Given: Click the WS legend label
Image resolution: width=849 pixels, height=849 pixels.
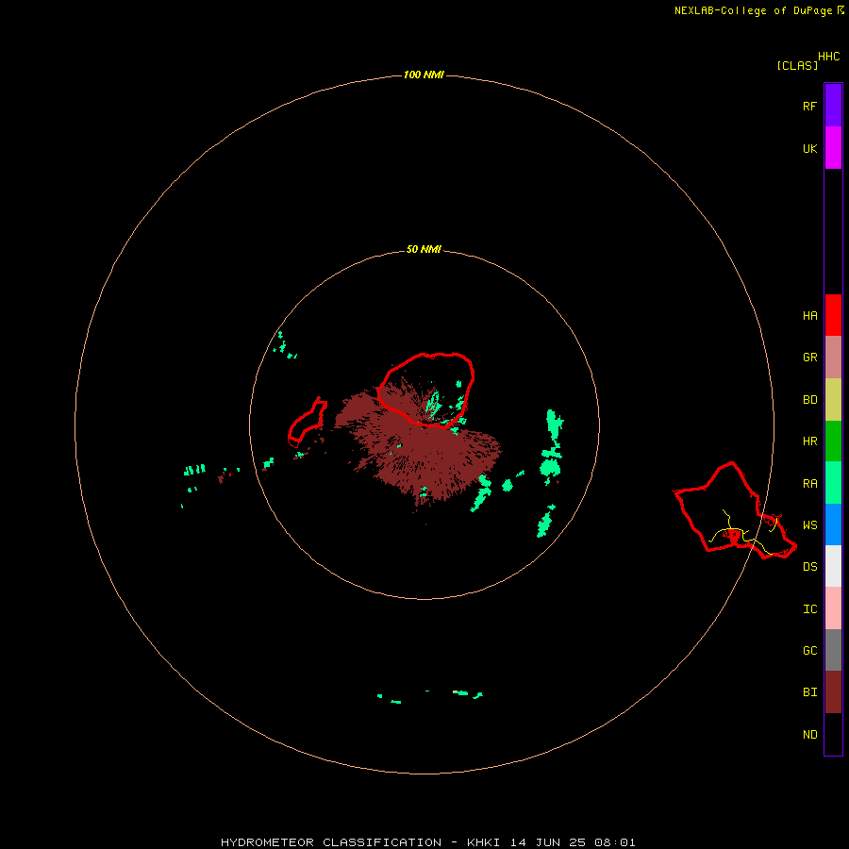Looking at the screenshot, I should pyautogui.click(x=809, y=525).
